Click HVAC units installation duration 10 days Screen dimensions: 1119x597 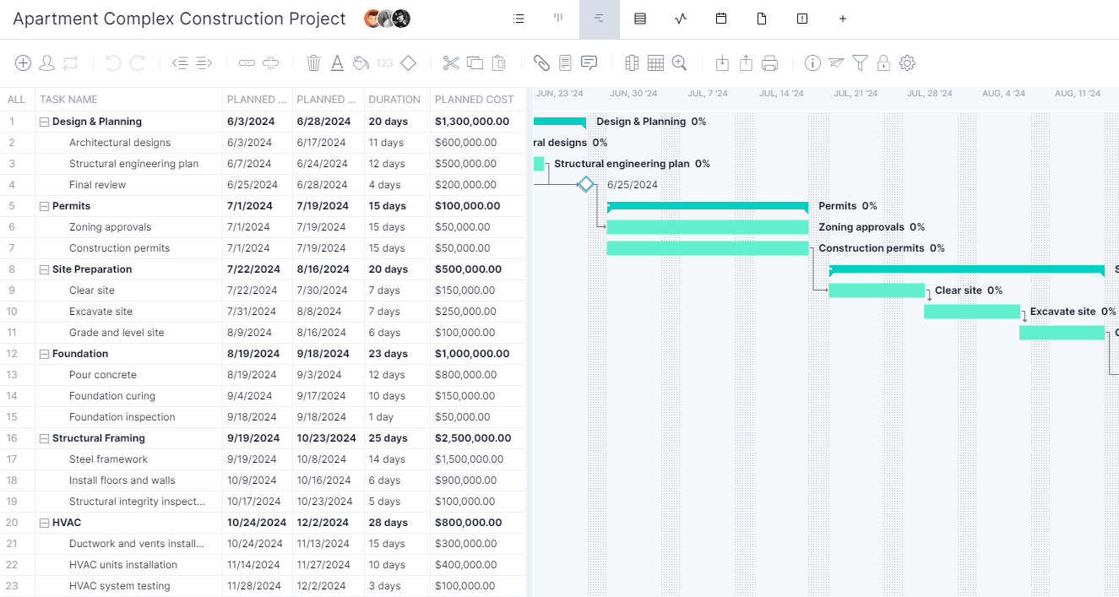(x=387, y=565)
